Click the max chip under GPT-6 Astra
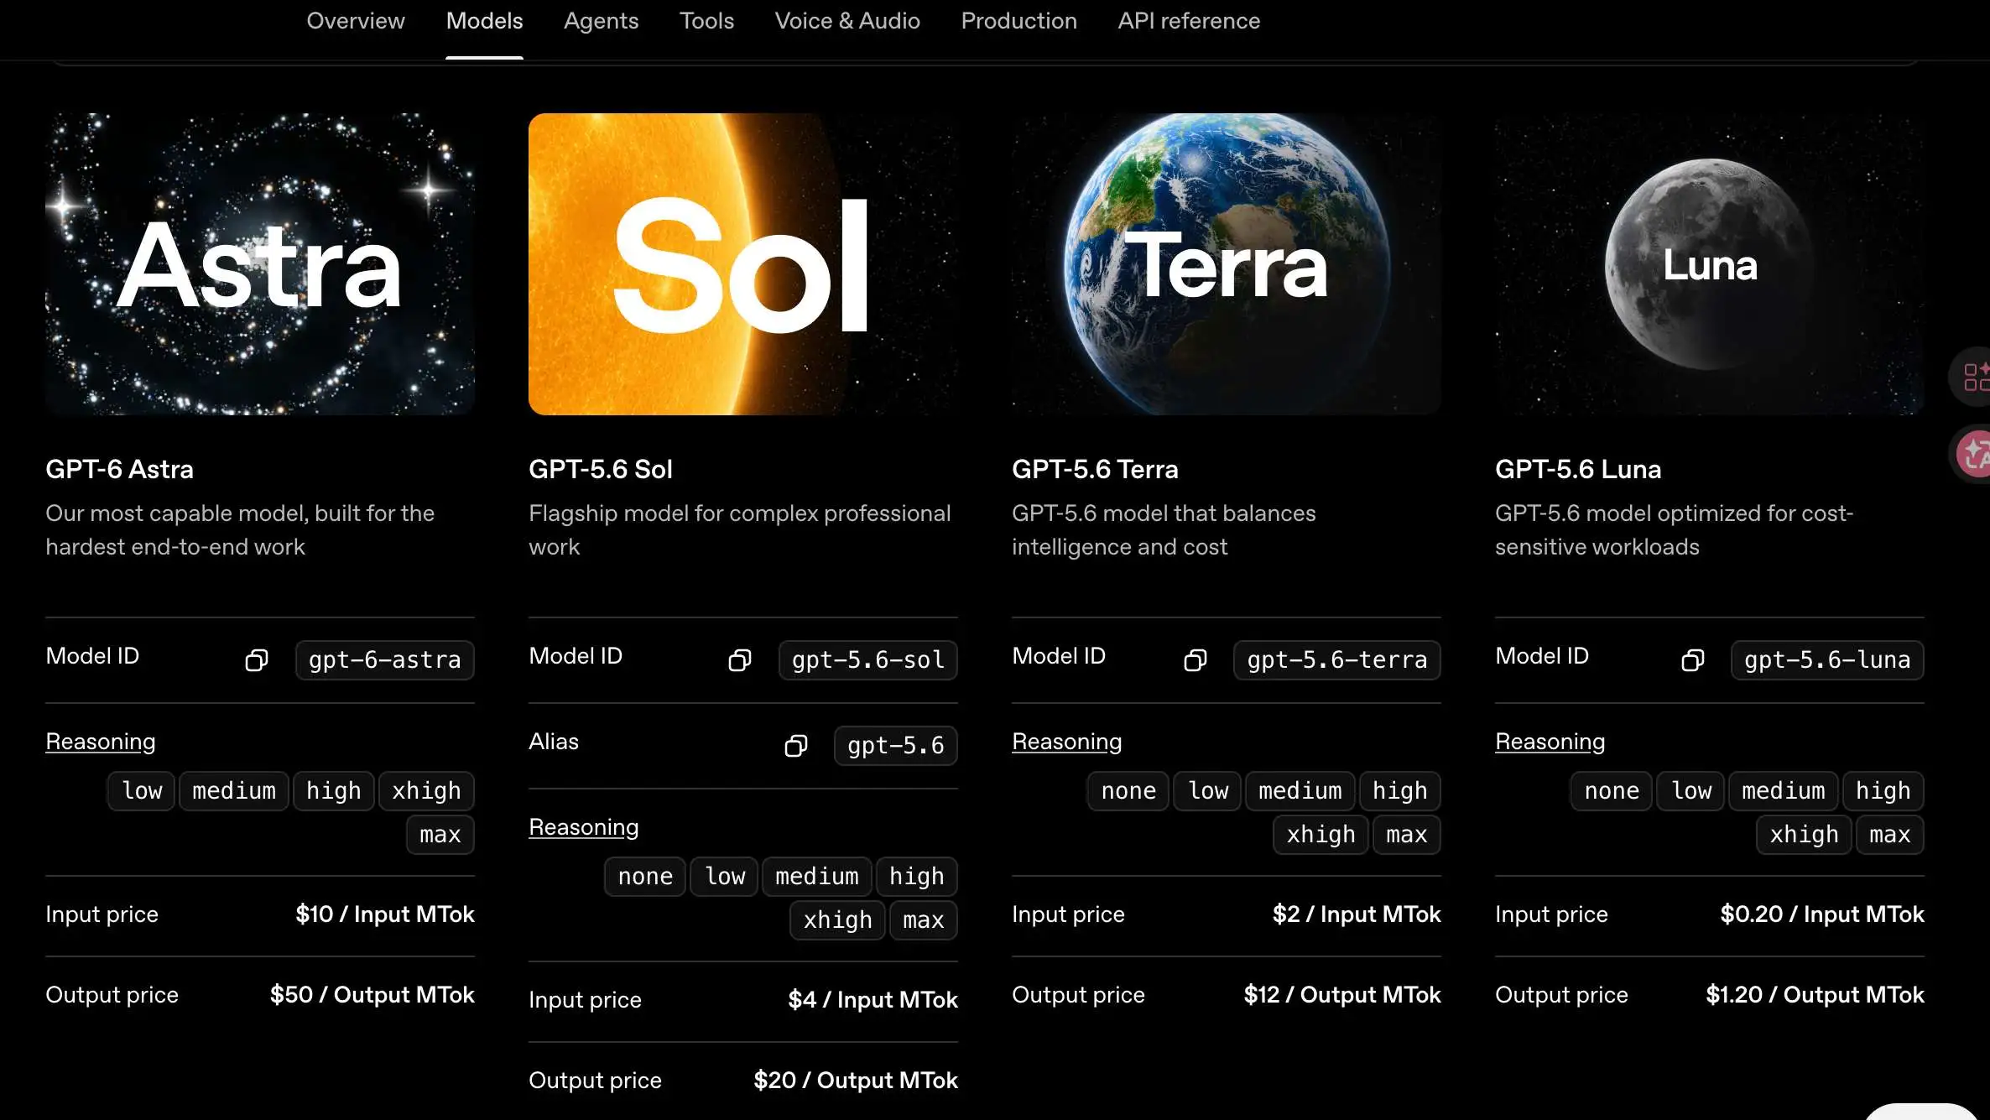The height and width of the screenshot is (1120, 1990). pyautogui.click(x=440, y=835)
